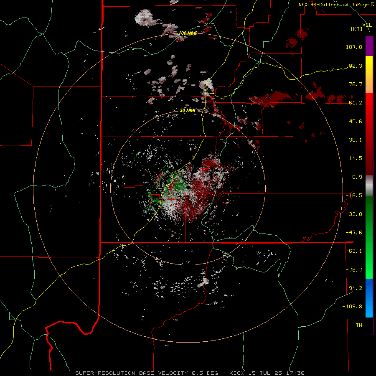This screenshot has width=376, height=376.
Task: Click the NEXLAB-College of DuPage label
Action: [336, 5]
